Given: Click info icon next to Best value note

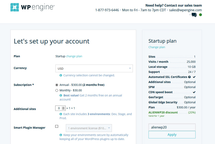Looking at the screenshot, I should click(61, 95).
